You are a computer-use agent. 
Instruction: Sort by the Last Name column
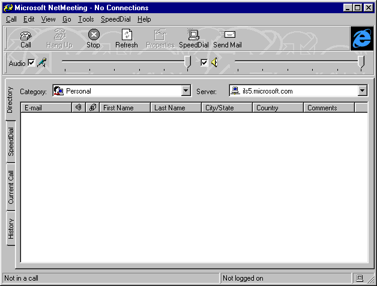click(x=176, y=107)
